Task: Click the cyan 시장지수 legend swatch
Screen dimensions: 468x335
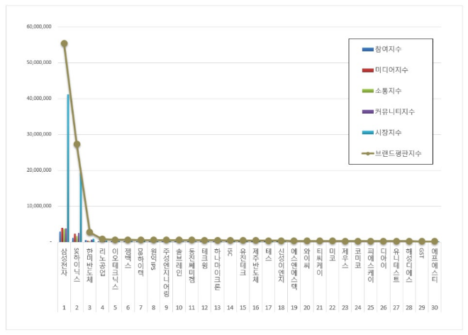Action: [x=368, y=133]
